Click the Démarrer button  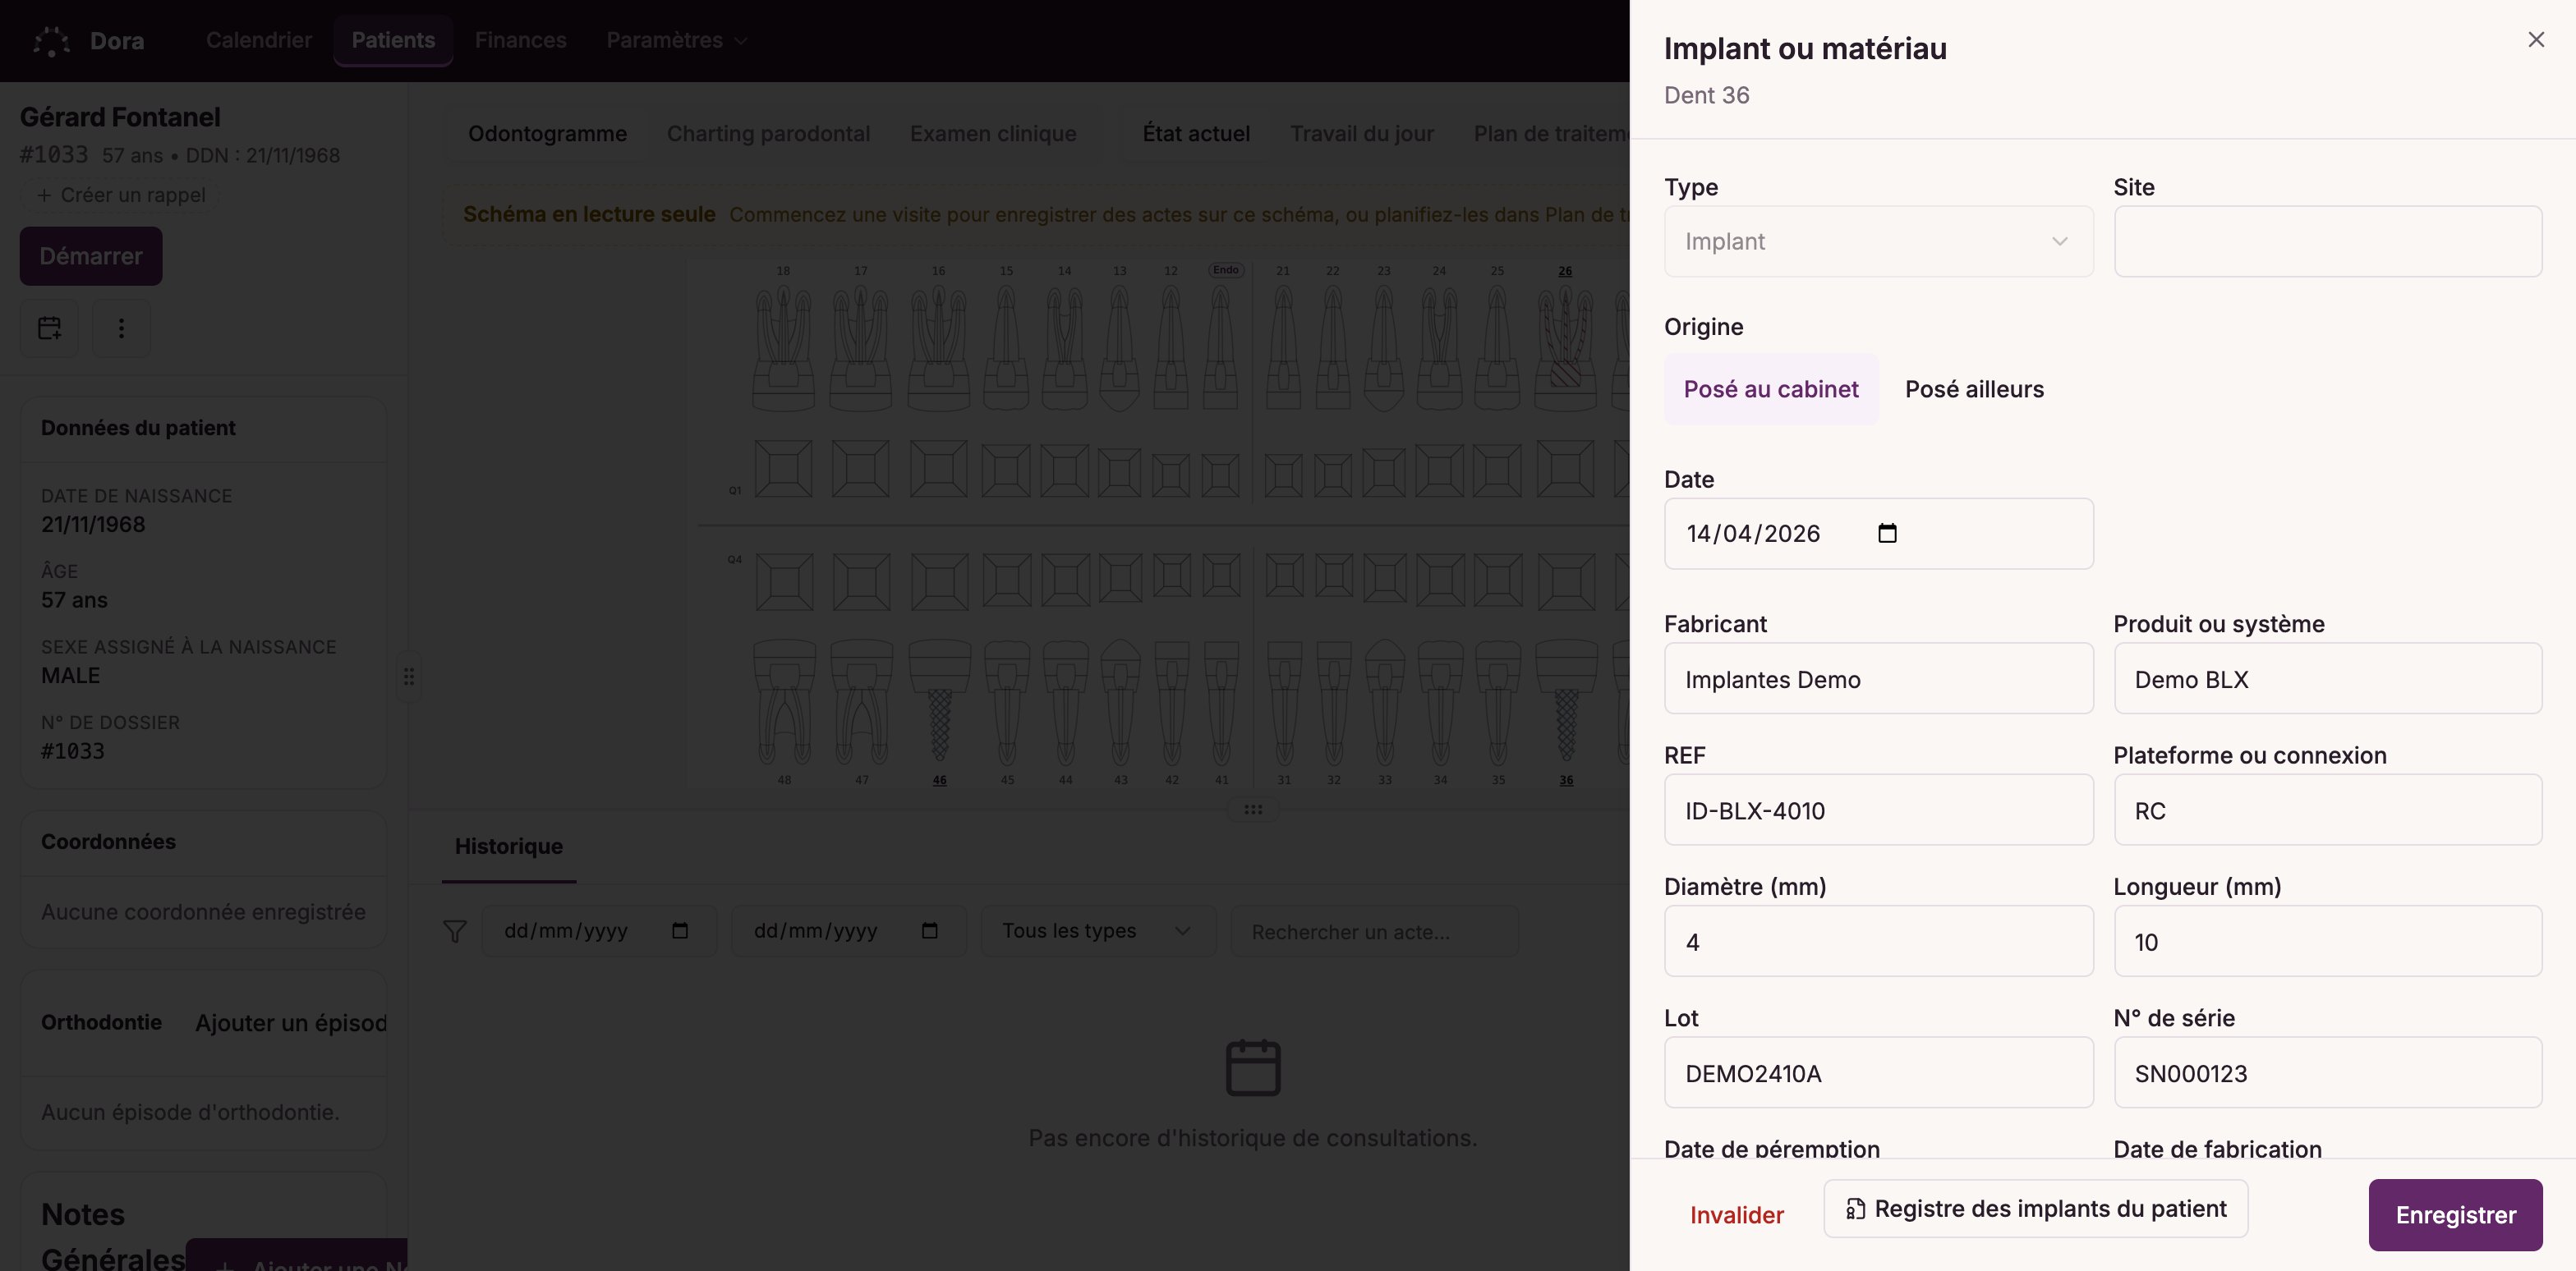[91, 256]
